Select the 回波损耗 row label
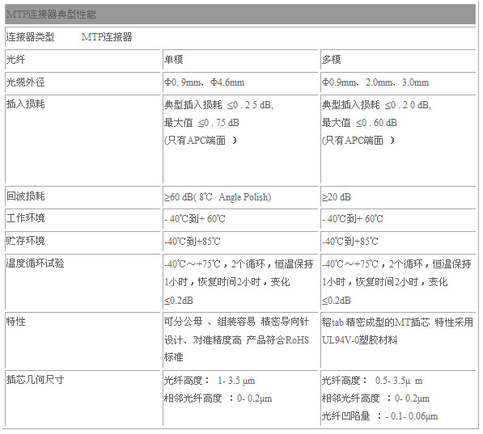This screenshot has height=434, width=483. (26, 196)
